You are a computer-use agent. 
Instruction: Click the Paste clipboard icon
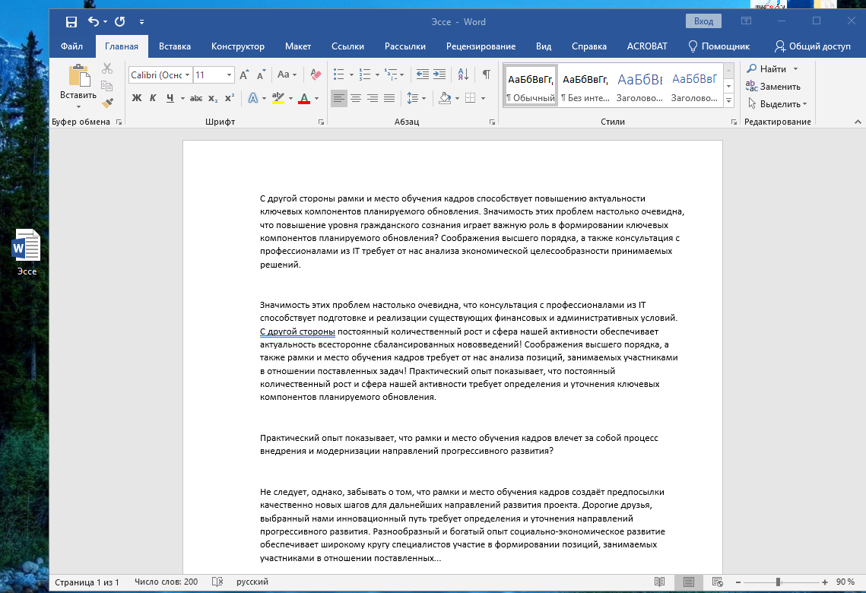click(x=79, y=76)
